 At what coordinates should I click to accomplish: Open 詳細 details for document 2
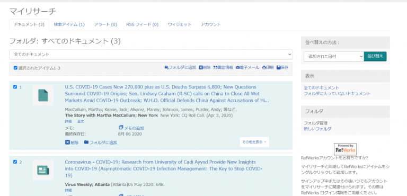tap(68, 190)
